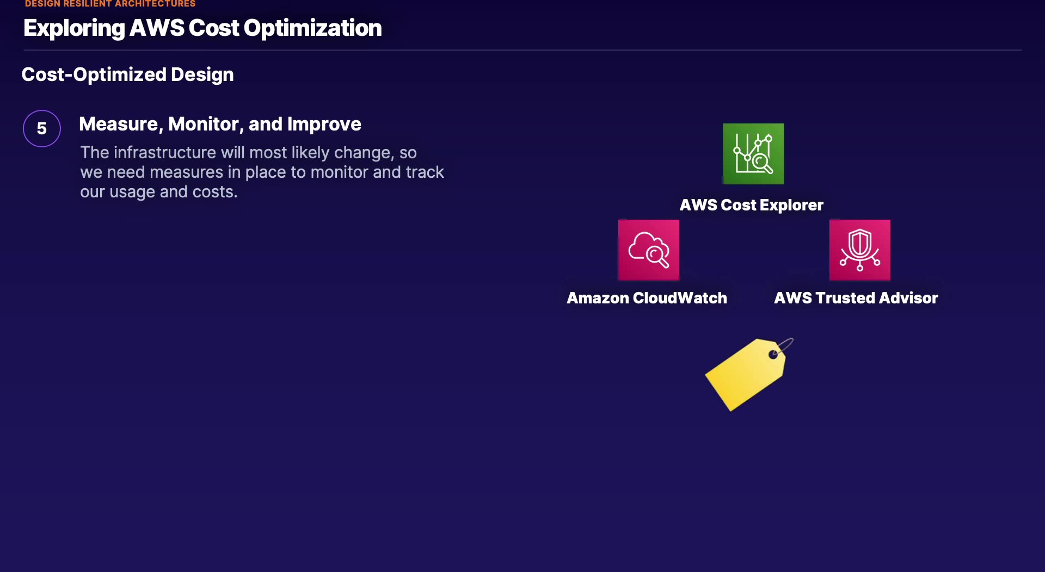This screenshot has width=1045, height=572.
Task: Click the word "Optimization" in the slide title
Action: point(312,28)
